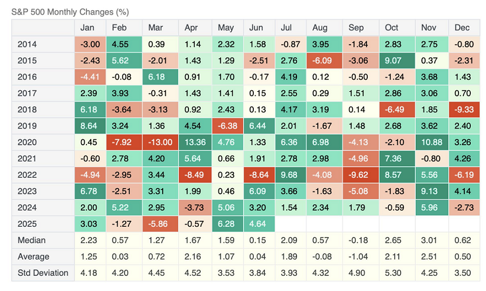Viewport: 486px width, 291px height.
Task: Click the Std Deviation row label
Action: 43,273
